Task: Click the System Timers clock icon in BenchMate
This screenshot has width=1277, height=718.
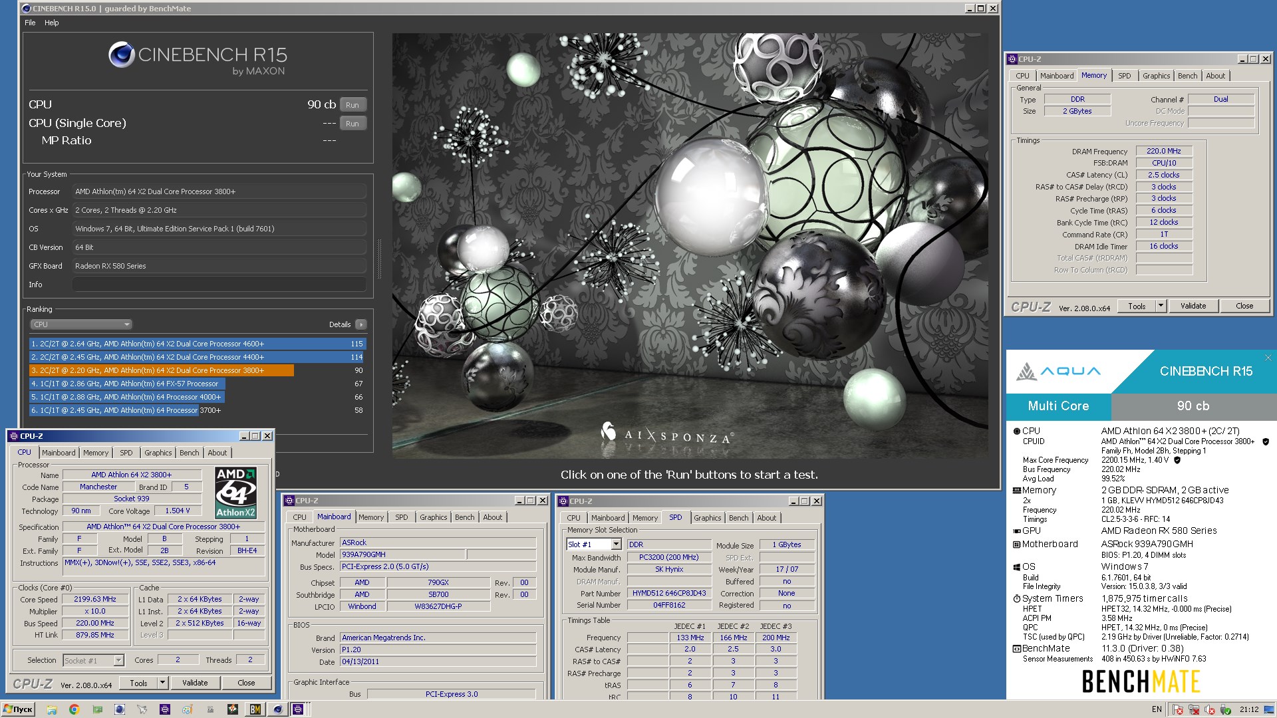Action: point(1016,599)
